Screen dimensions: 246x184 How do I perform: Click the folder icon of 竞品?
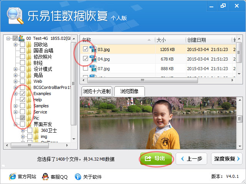29,75
